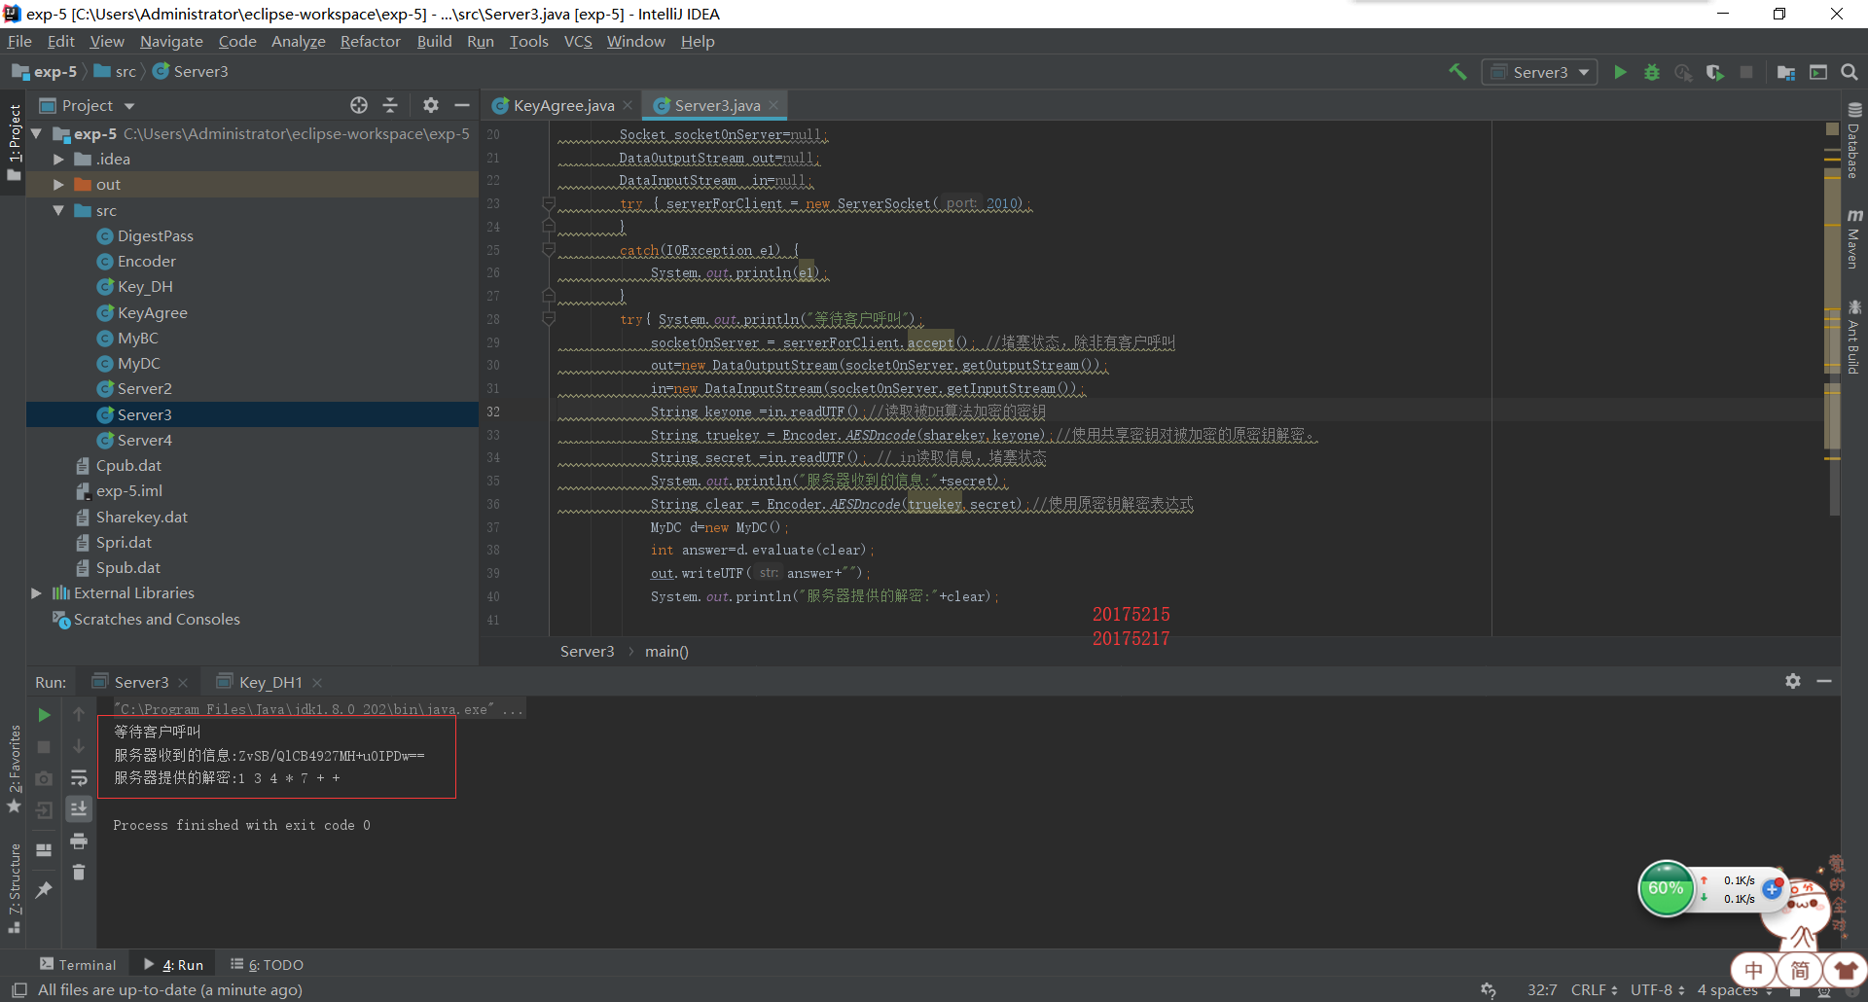Collapse the exp-5 project root
The width and height of the screenshot is (1868, 1002).
pyautogui.click(x=37, y=133)
